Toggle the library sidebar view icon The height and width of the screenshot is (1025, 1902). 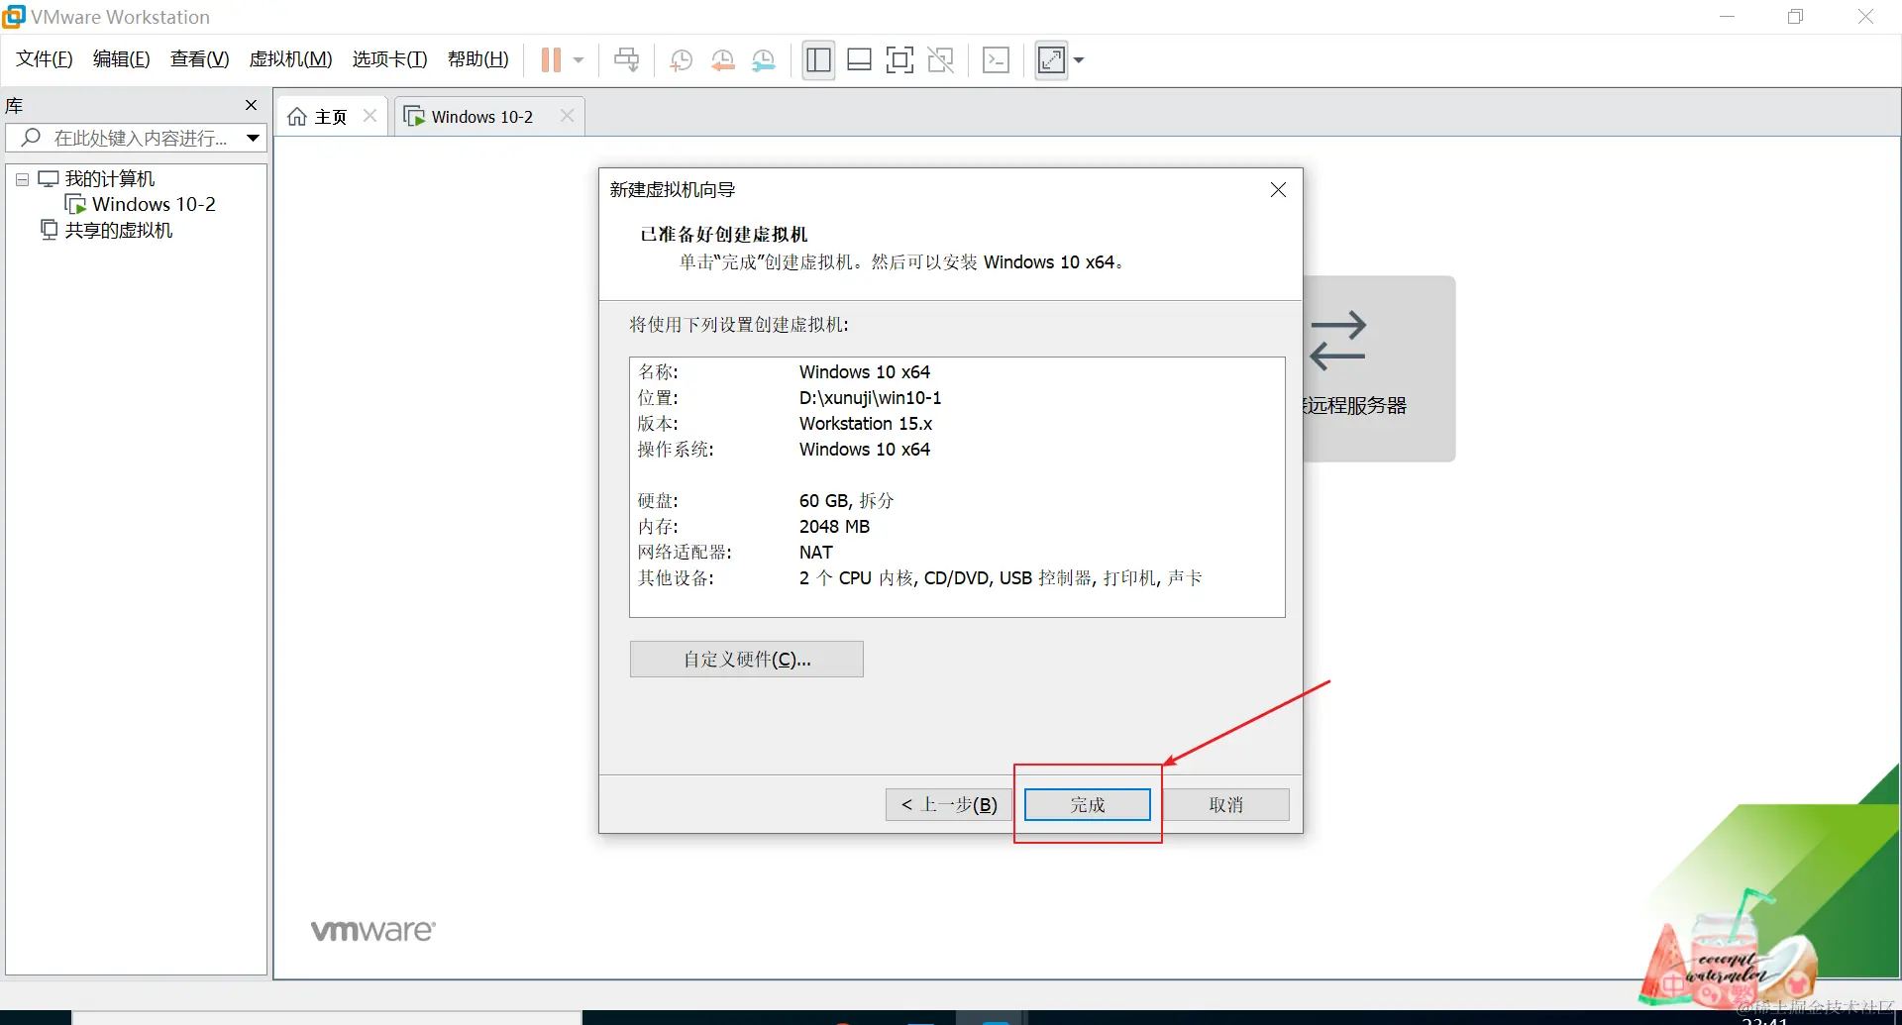818,60
